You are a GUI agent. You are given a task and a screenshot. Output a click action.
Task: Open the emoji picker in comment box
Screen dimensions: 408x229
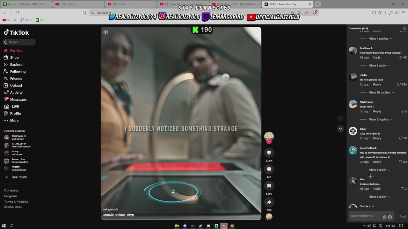[x=390, y=217]
